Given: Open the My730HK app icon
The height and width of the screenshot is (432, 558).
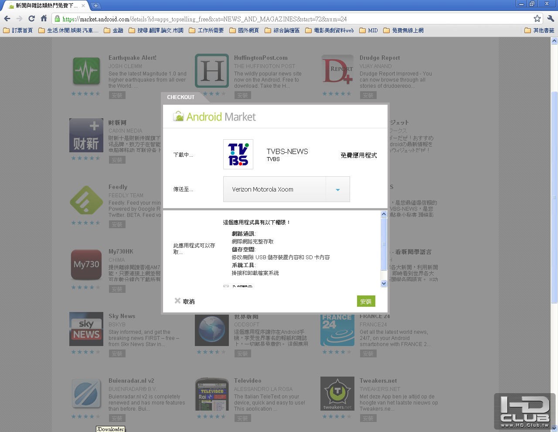Looking at the screenshot, I should coord(86,264).
